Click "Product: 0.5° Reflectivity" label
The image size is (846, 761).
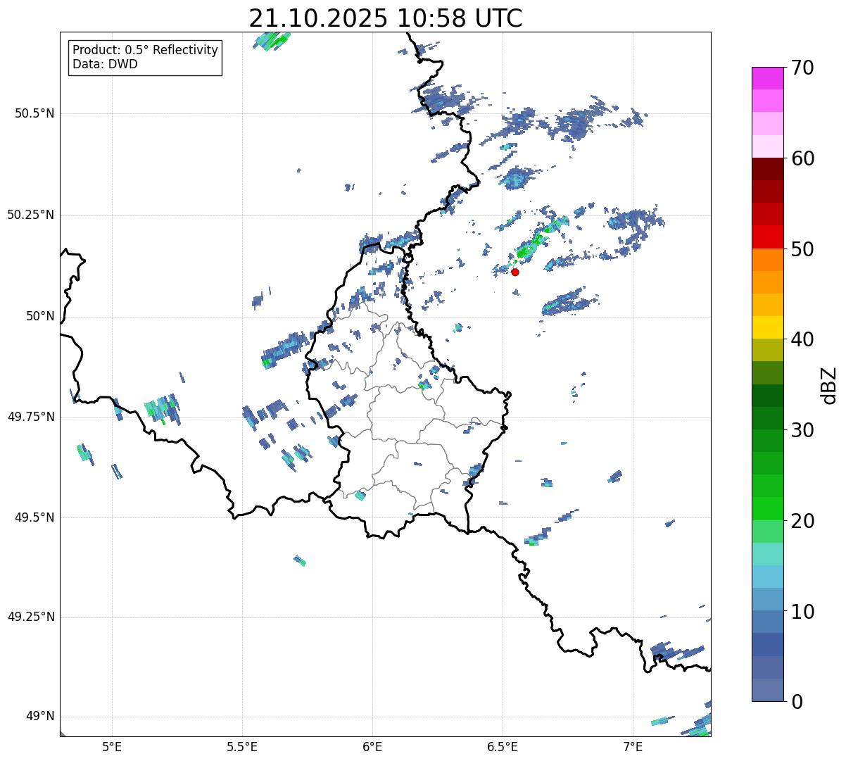click(145, 51)
